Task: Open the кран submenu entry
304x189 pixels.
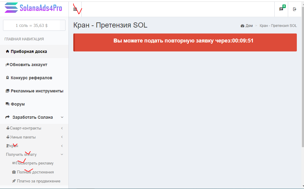Action: 34,146
